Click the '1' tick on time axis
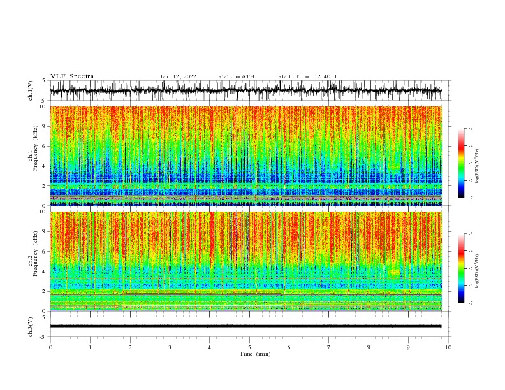Image resolution: width=505 pixels, height=390 pixels. pyautogui.click(x=90, y=347)
